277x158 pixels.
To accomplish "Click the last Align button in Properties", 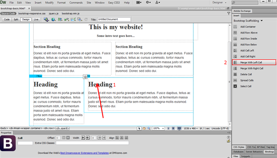I will [x=126, y=138].
